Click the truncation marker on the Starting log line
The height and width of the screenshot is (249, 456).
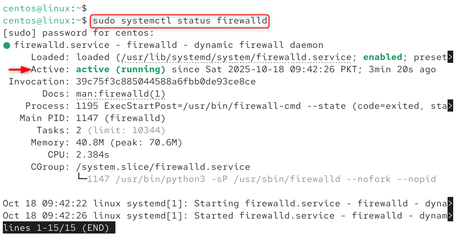tap(450, 204)
